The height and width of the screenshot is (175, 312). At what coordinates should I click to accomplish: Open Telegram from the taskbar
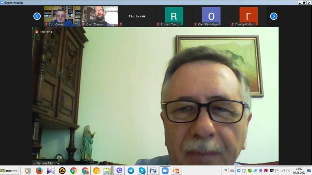(131, 171)
